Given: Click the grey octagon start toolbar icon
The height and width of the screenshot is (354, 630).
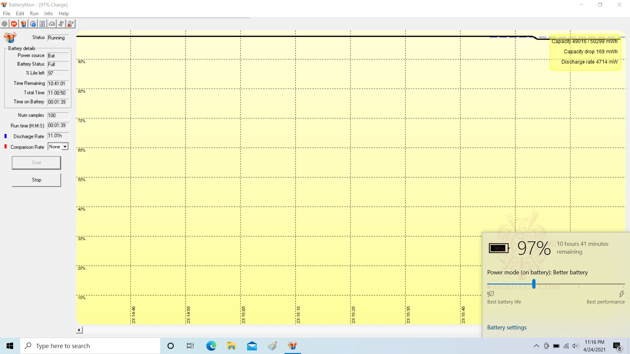Looking at the screenshot, I should click(x=5, y=24).
